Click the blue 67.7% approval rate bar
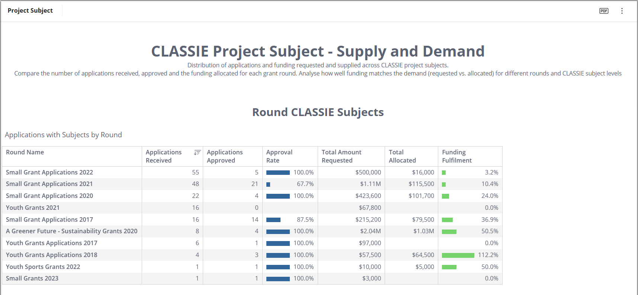This screenshot has width=638, height=295. (268, 184)
